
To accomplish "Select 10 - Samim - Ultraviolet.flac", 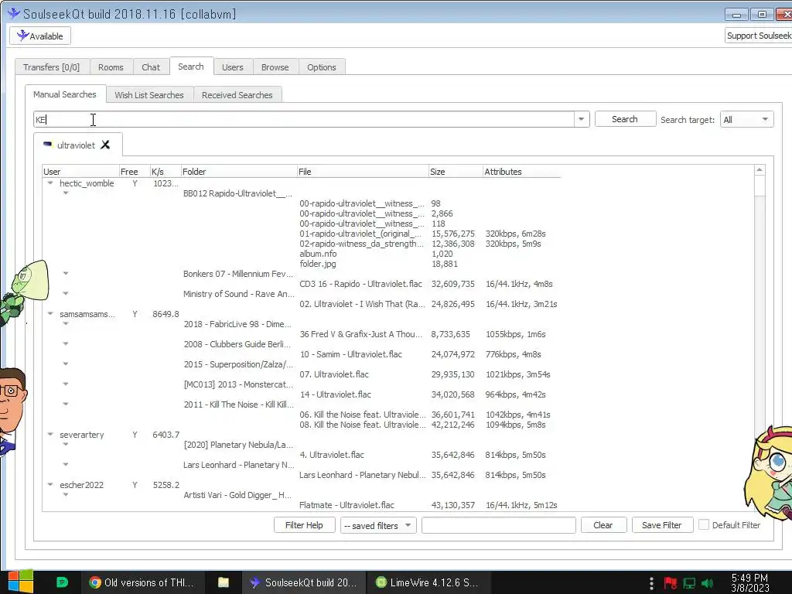I will click(x=351, y=354).
